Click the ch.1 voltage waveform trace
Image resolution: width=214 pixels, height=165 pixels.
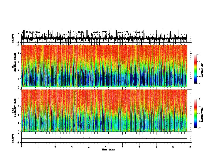pos(104,38)
